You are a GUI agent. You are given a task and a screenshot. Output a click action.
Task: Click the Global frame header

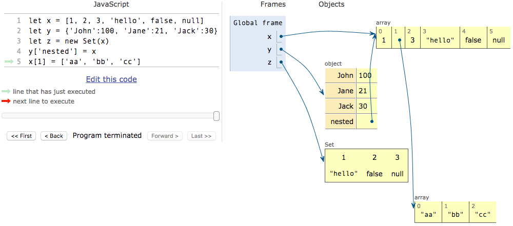pyautogui.click(x=257, y=23)
